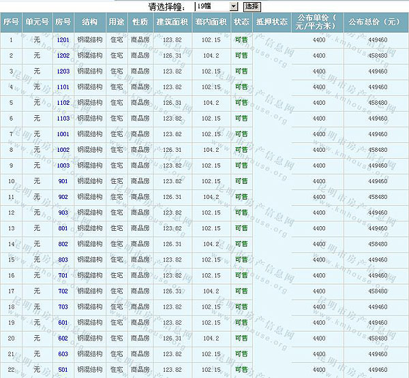This screenshot has height=378, width=409.
Task: Open room number 1202 link
Action: 63,56
